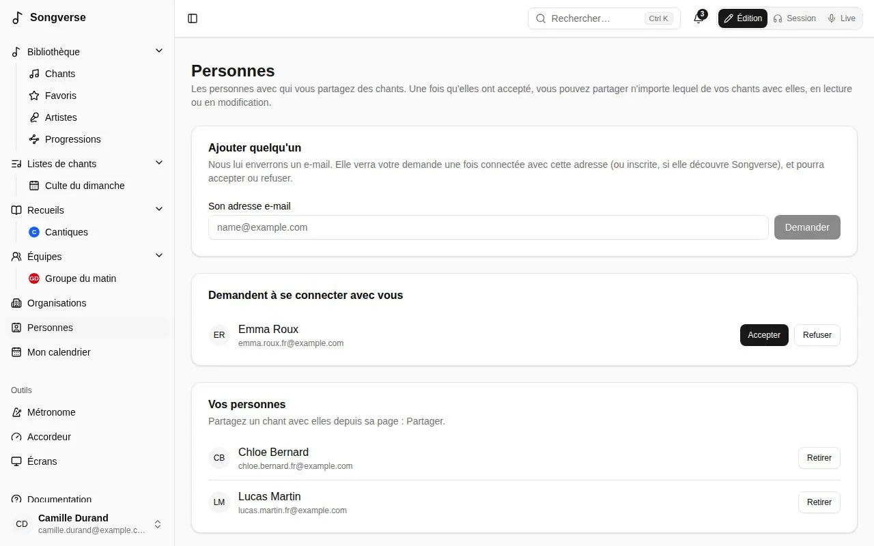
Task: Open Artistes from the sidebar
Action: [94, 117]
